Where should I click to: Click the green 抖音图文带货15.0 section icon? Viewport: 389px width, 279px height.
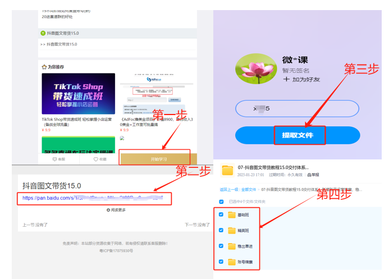[43, 33]
